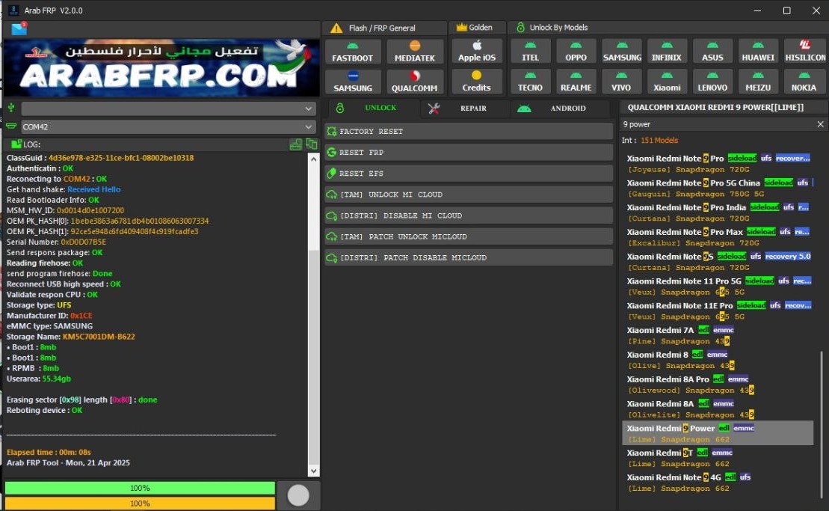The image size is (829, 511).
Task: Click the ARABFRP.COM banner
Action: click(161, 67)
